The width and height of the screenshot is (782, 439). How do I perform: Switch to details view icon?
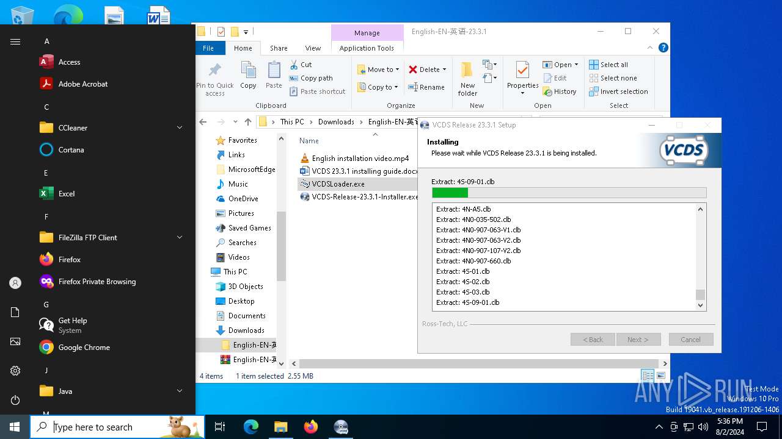(x=647, y=376)
